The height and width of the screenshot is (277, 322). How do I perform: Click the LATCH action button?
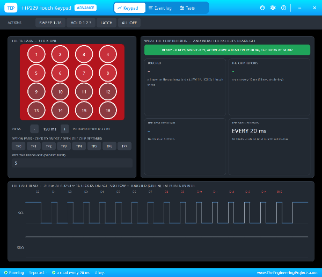(x=106, y=23)
